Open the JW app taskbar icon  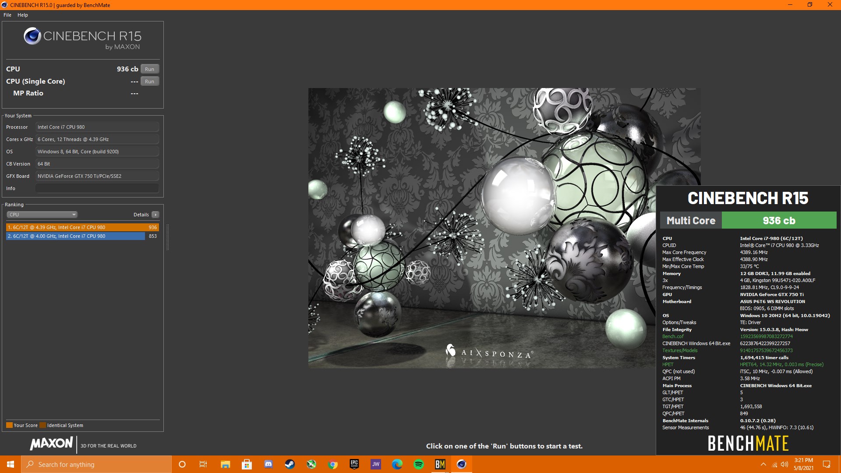(x=375, y=464)
